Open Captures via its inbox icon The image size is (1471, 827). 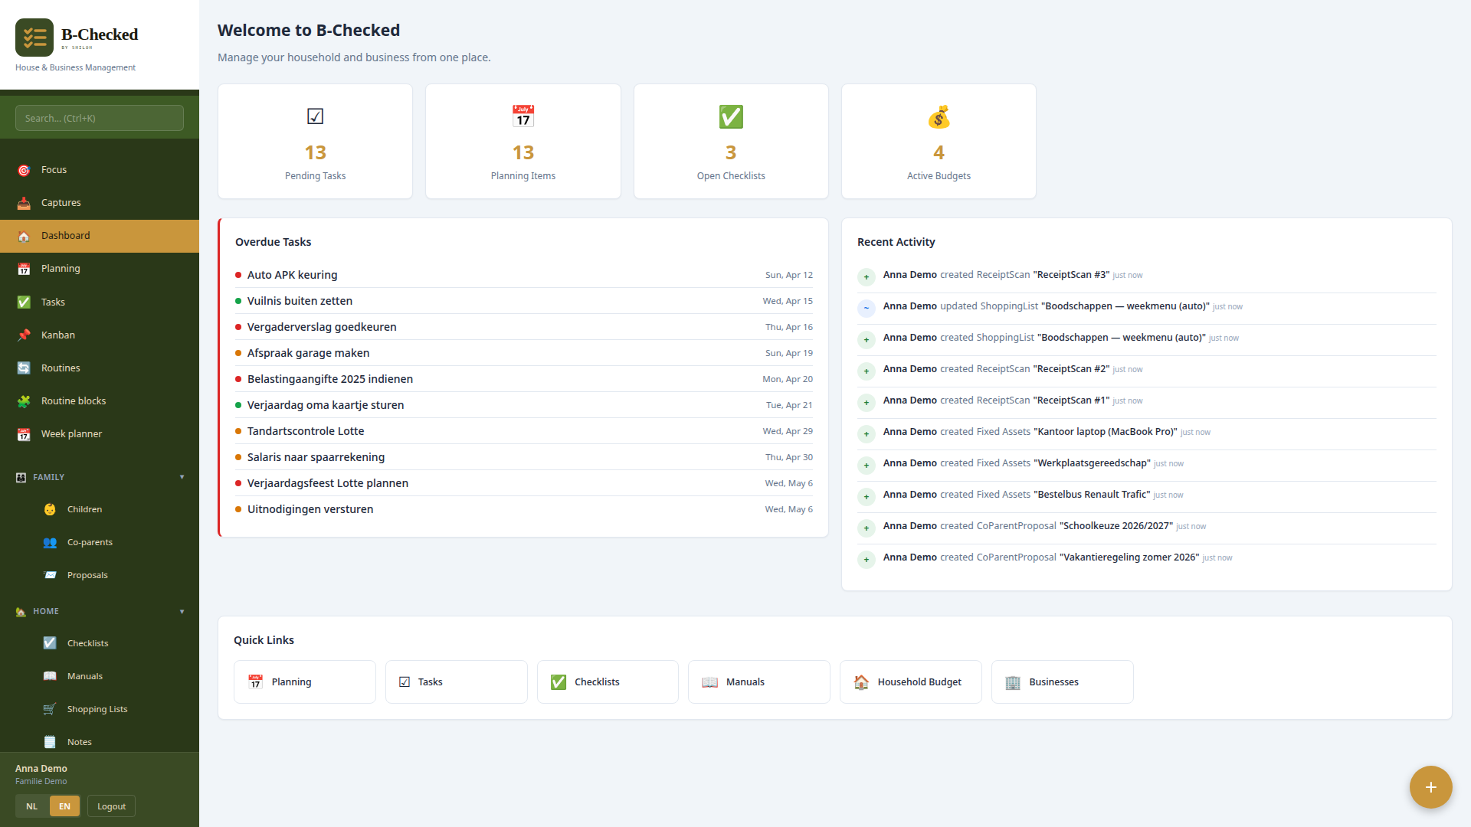(24, 203)
